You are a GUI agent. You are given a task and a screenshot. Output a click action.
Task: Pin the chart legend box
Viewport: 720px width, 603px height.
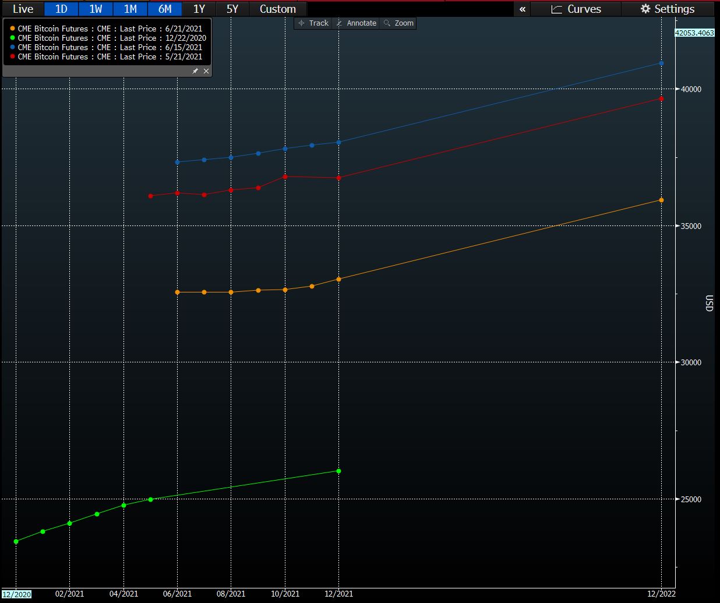click(195, 71)
